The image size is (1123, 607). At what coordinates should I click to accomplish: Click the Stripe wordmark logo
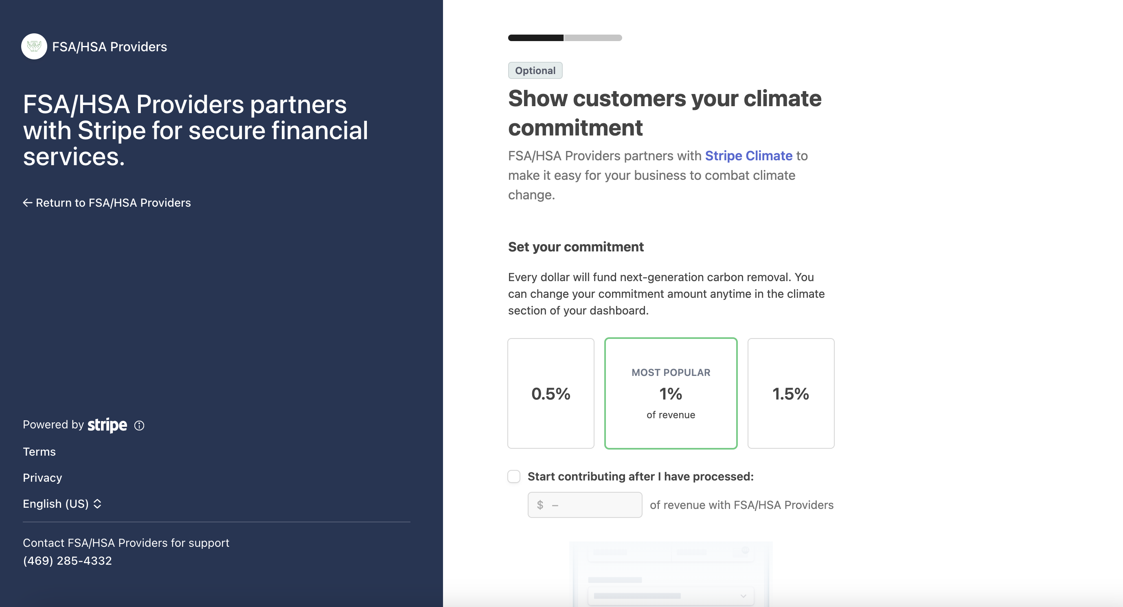107,425
